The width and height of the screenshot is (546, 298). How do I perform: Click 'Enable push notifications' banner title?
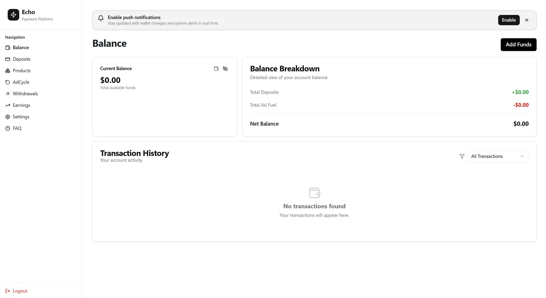point(134,18)
